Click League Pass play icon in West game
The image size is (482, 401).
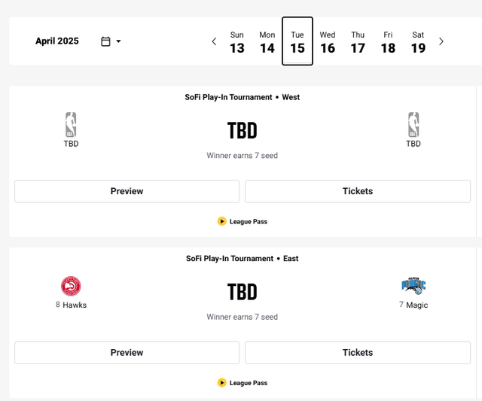click(221, 221)
